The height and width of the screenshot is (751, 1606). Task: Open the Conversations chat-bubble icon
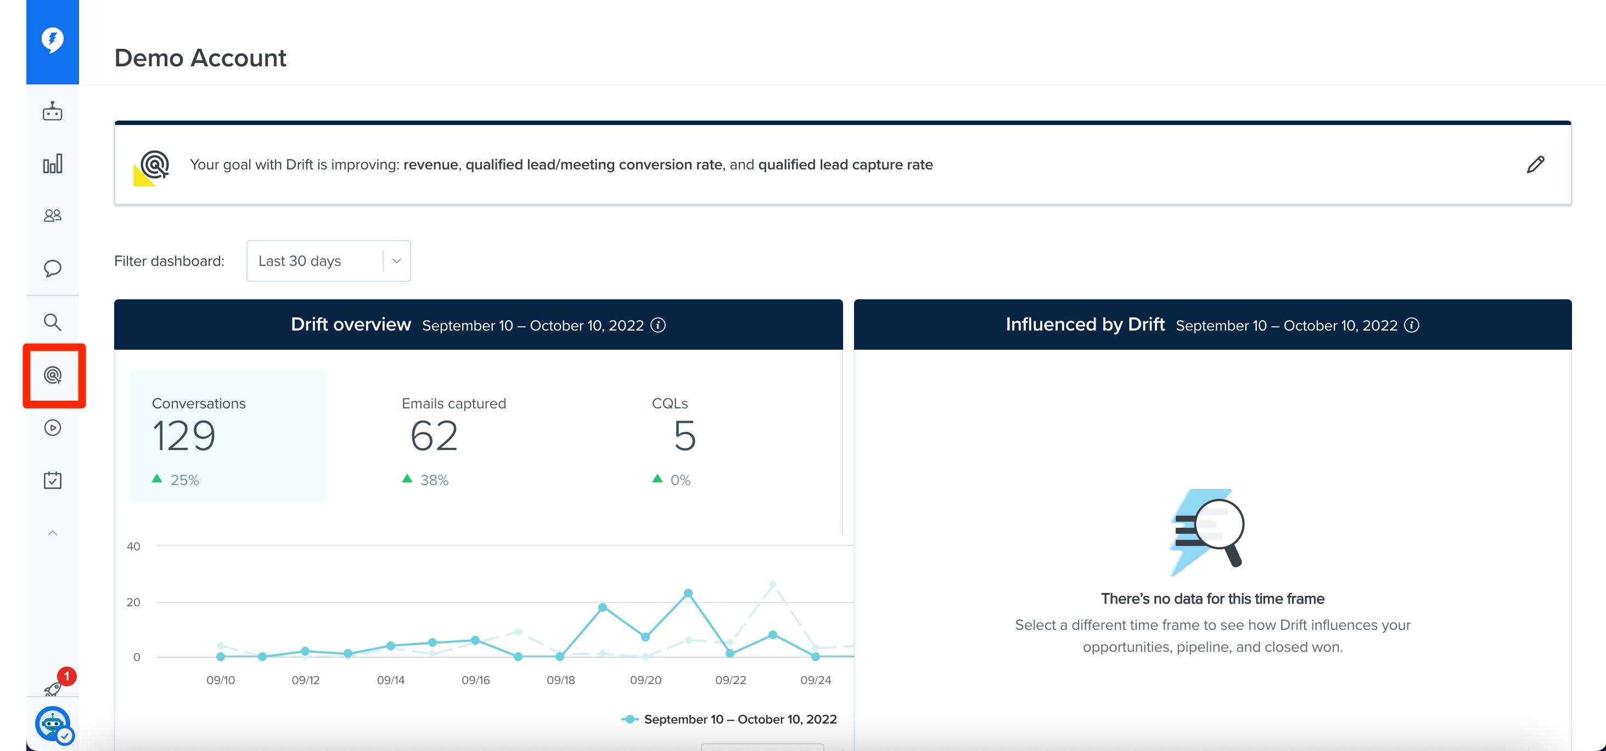pos(52,269)
